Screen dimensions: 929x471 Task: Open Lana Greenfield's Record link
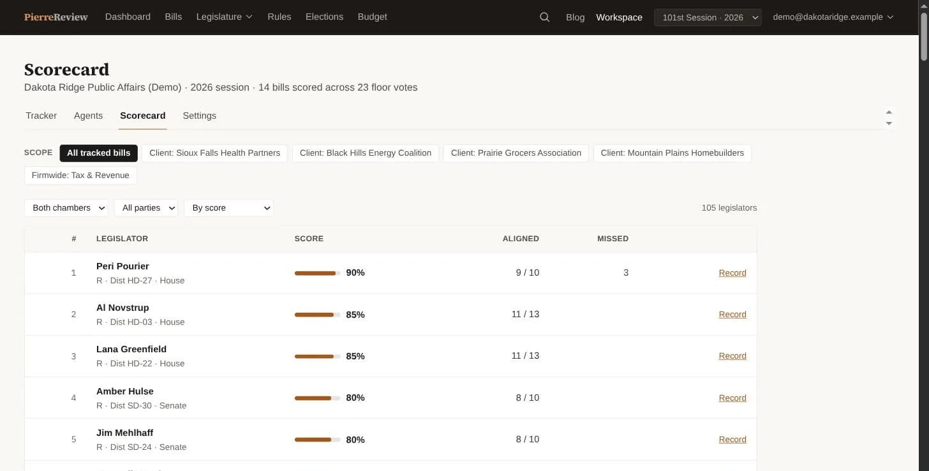click(x=732, y=356)
